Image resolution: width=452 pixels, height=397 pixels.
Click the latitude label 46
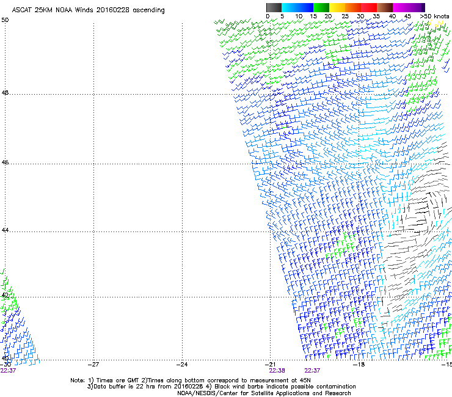[5, 162]
